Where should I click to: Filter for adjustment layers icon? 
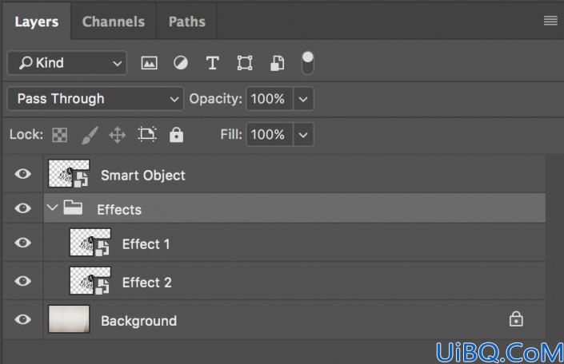tap(181, 63)
